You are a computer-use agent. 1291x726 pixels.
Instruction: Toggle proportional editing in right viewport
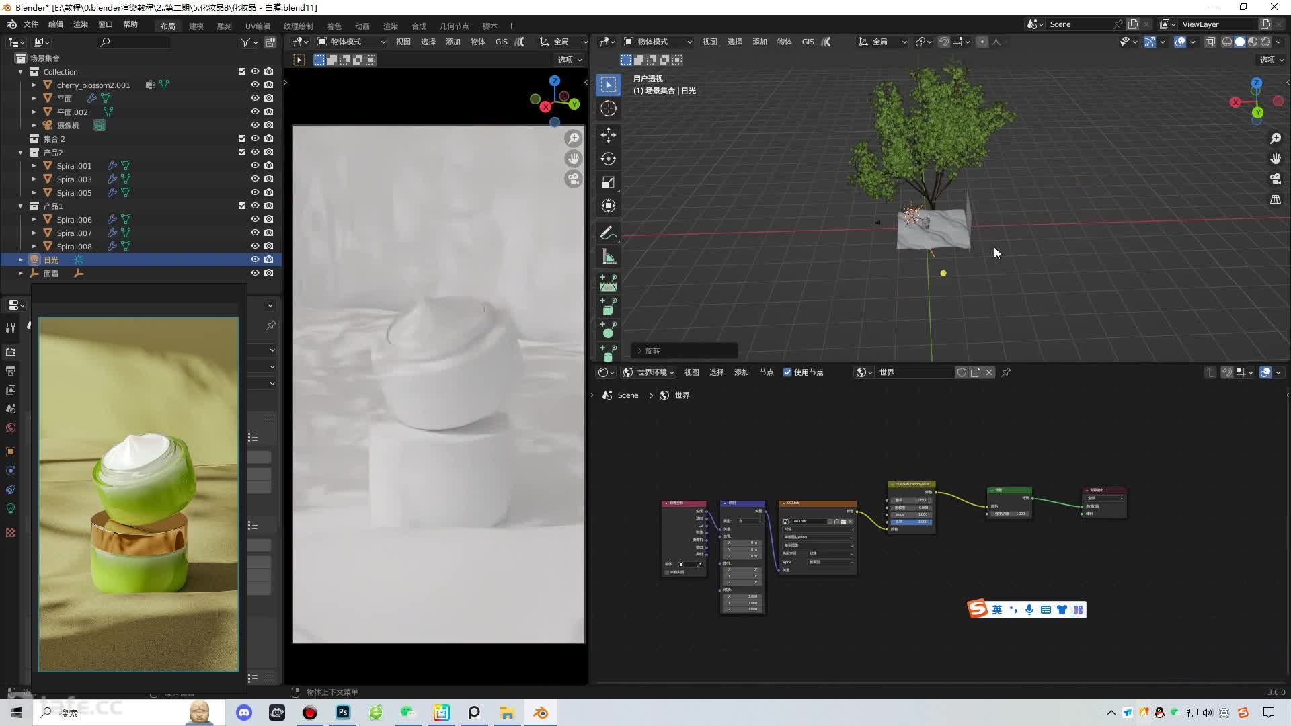[x=982, y=42]
